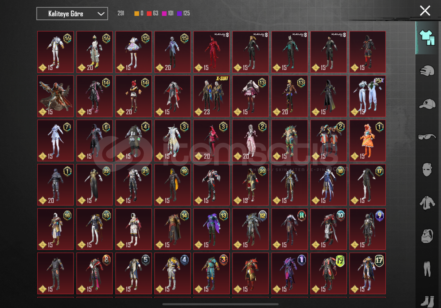
Task: Select the winged warrior outfit with red cloak
Action: (55, 96)
